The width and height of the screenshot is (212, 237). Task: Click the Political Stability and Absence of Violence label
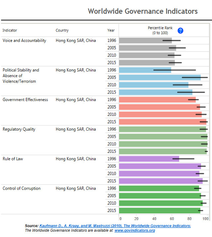click(21, 76)
